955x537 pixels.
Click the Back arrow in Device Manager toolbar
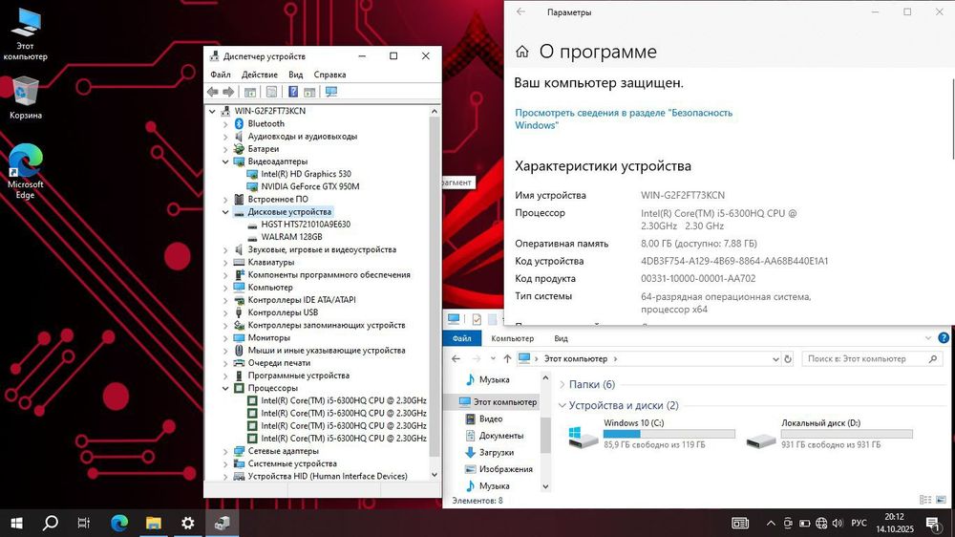pos(213,92)
